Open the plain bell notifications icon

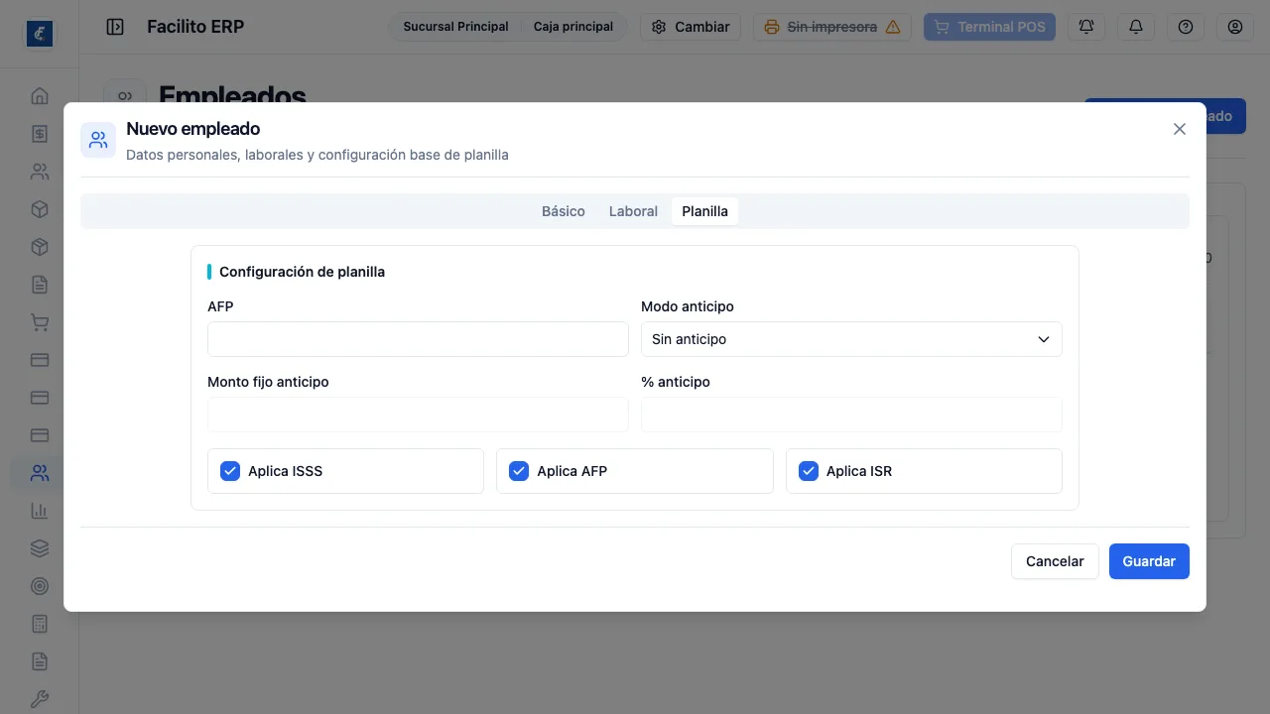tap(1136, 27)
